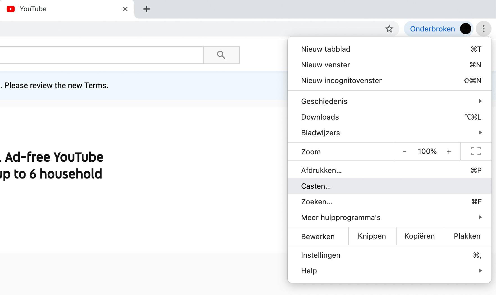Open Instellingen from the menu
Image resolution: width=496 pixels, height=295 pixels.
point(320,255)
